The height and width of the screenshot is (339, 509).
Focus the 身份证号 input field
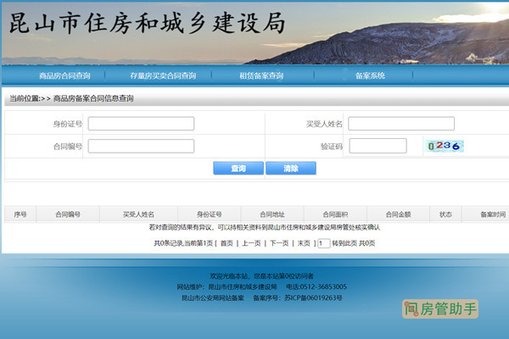(x=141, y=124)
